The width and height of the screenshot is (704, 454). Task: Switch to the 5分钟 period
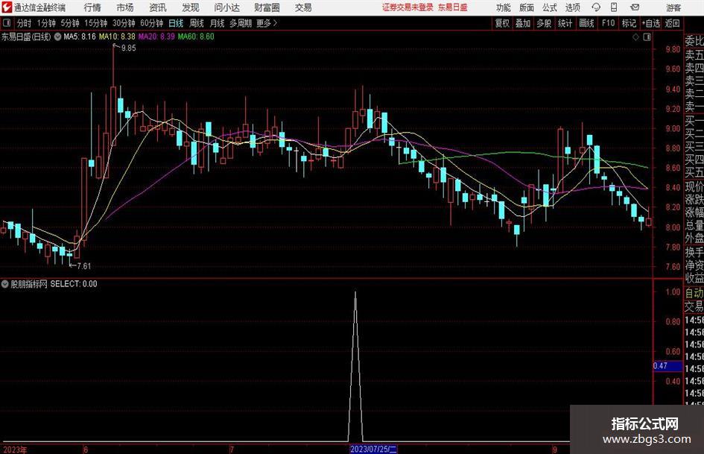(x=70, y=23)
